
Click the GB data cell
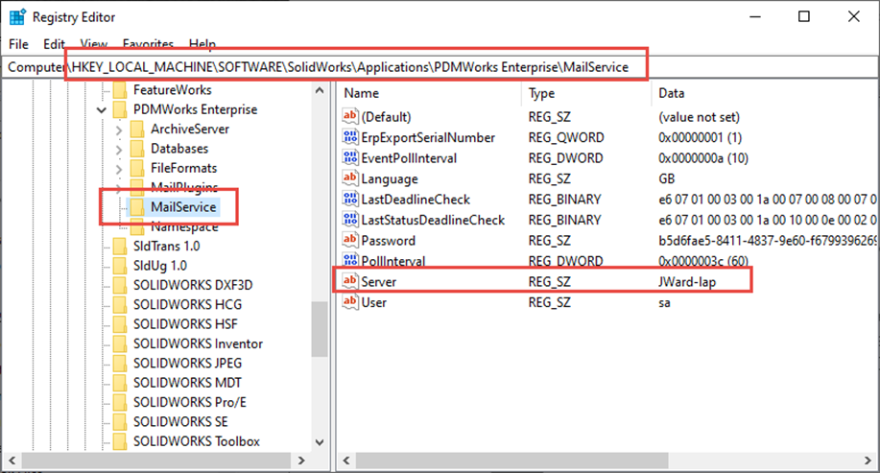coord(667,178)
